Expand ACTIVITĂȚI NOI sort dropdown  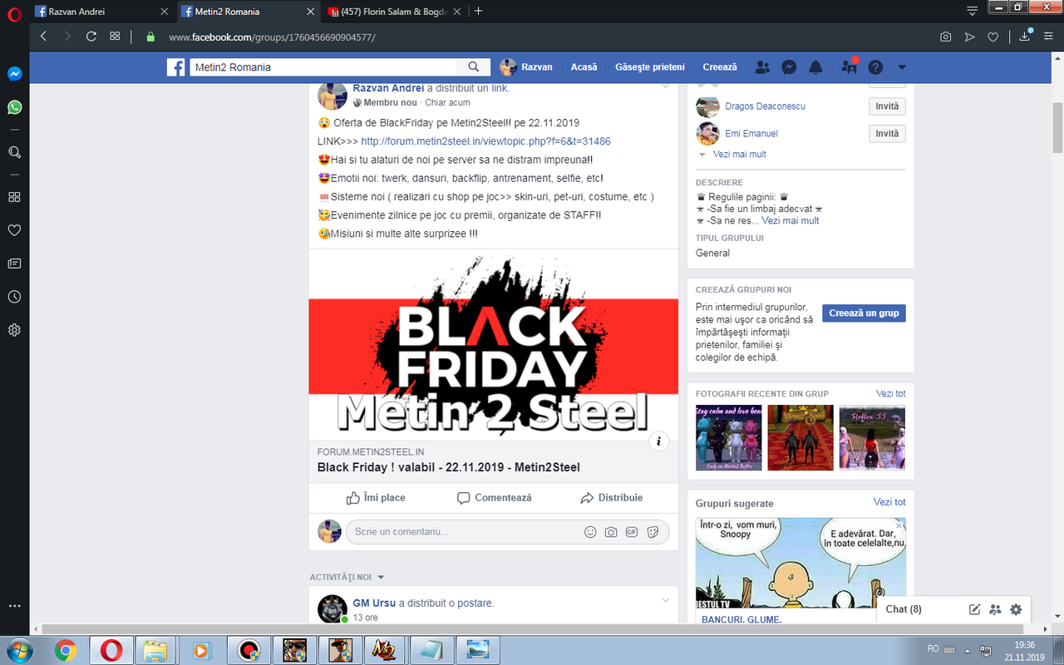tap(381, 577)
